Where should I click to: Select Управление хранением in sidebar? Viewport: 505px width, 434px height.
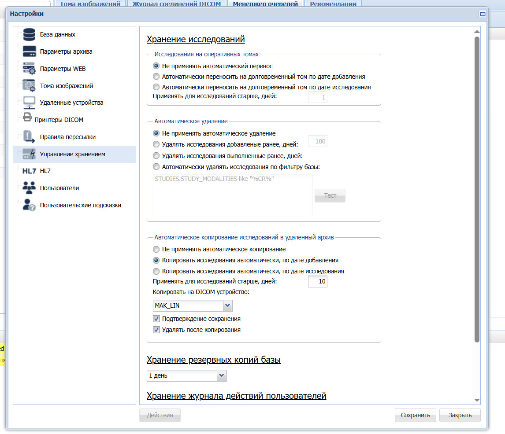coord(74,154)
